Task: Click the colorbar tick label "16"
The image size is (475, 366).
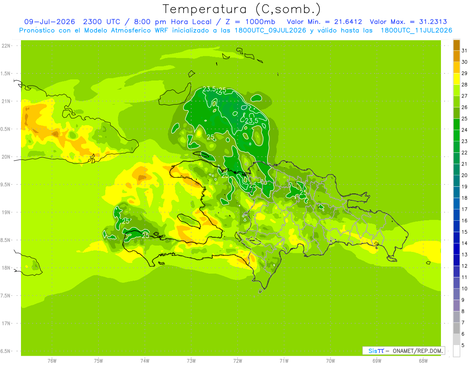Action: (x=464, y=221)
